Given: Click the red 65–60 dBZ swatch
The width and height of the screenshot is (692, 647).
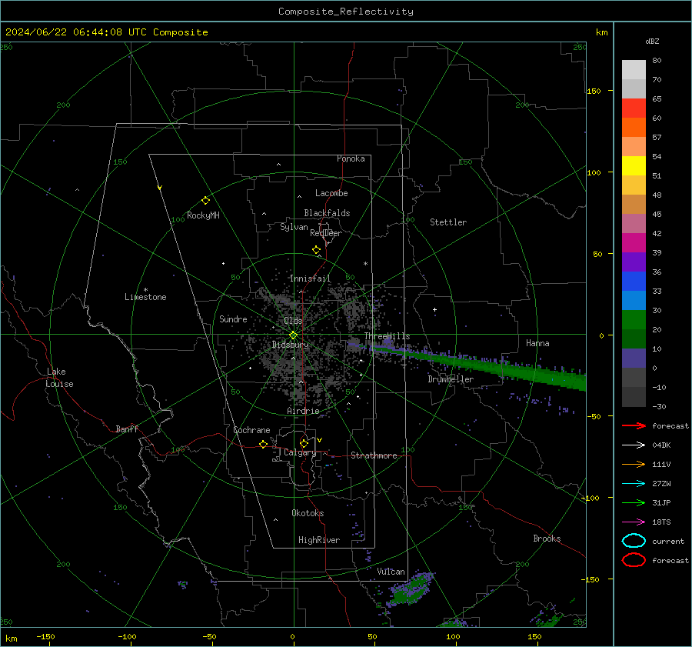Looking at the screenshot, I should [634, 108].
